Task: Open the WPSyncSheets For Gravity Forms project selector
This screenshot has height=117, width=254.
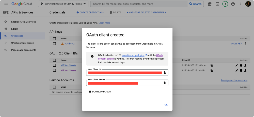Action: coord(63,4)
